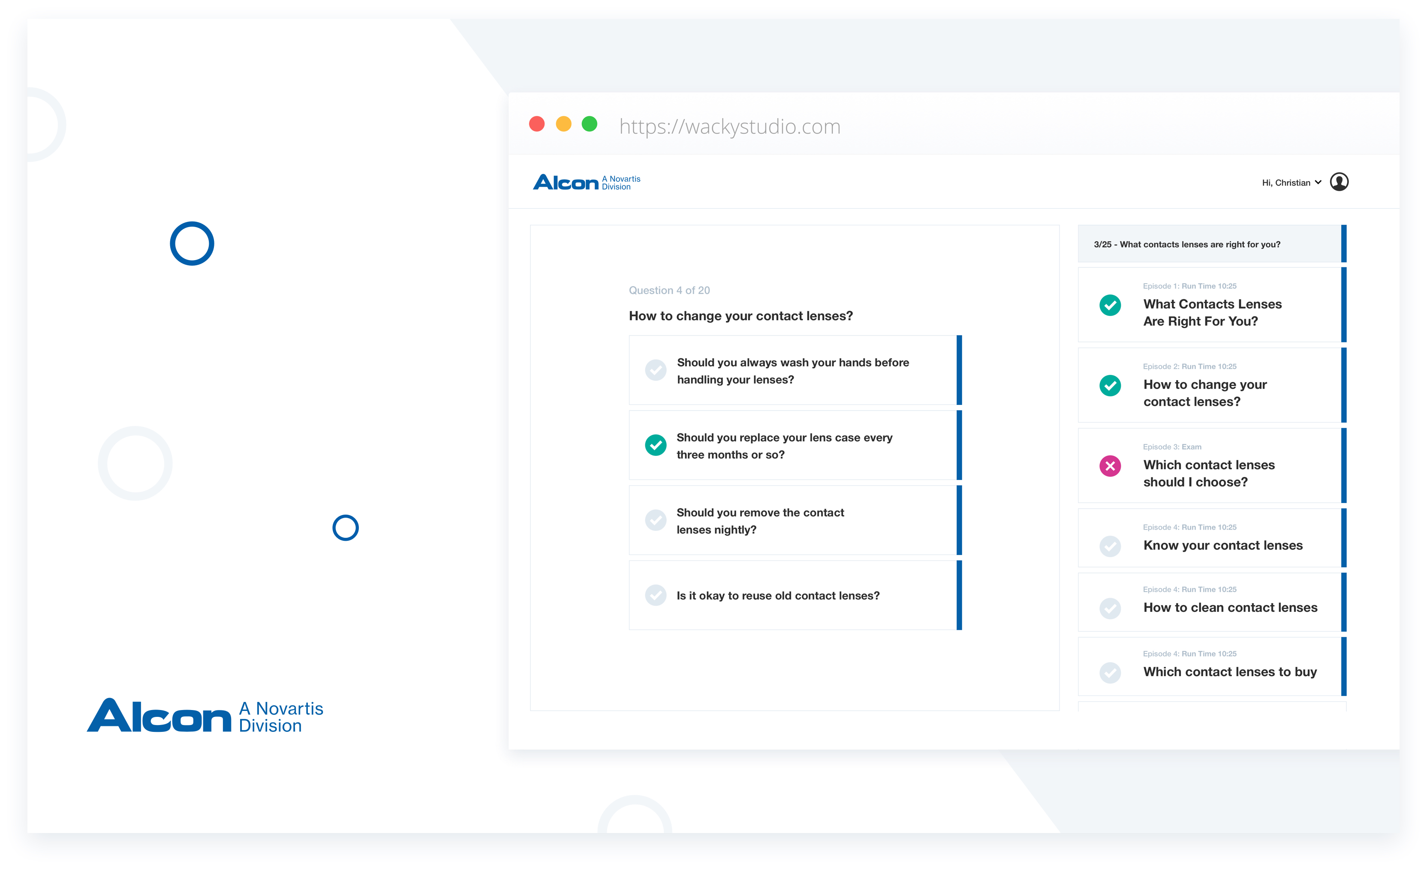1427x869 pixels.
Task: Click green checkmark on Episode 1
Action: (1110, 305)
